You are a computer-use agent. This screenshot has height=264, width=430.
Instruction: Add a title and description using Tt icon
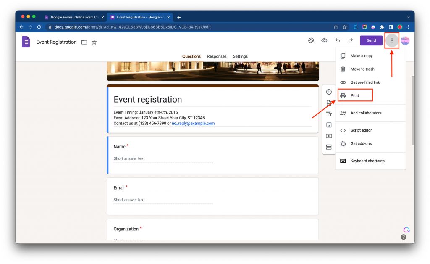(329, 114)
